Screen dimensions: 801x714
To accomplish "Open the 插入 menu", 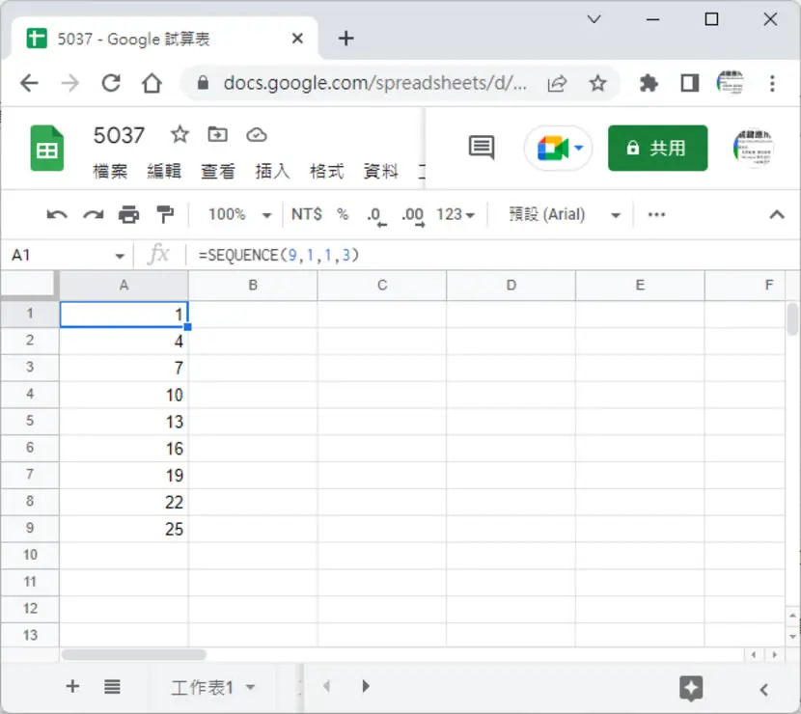I will tap(272, 171).
